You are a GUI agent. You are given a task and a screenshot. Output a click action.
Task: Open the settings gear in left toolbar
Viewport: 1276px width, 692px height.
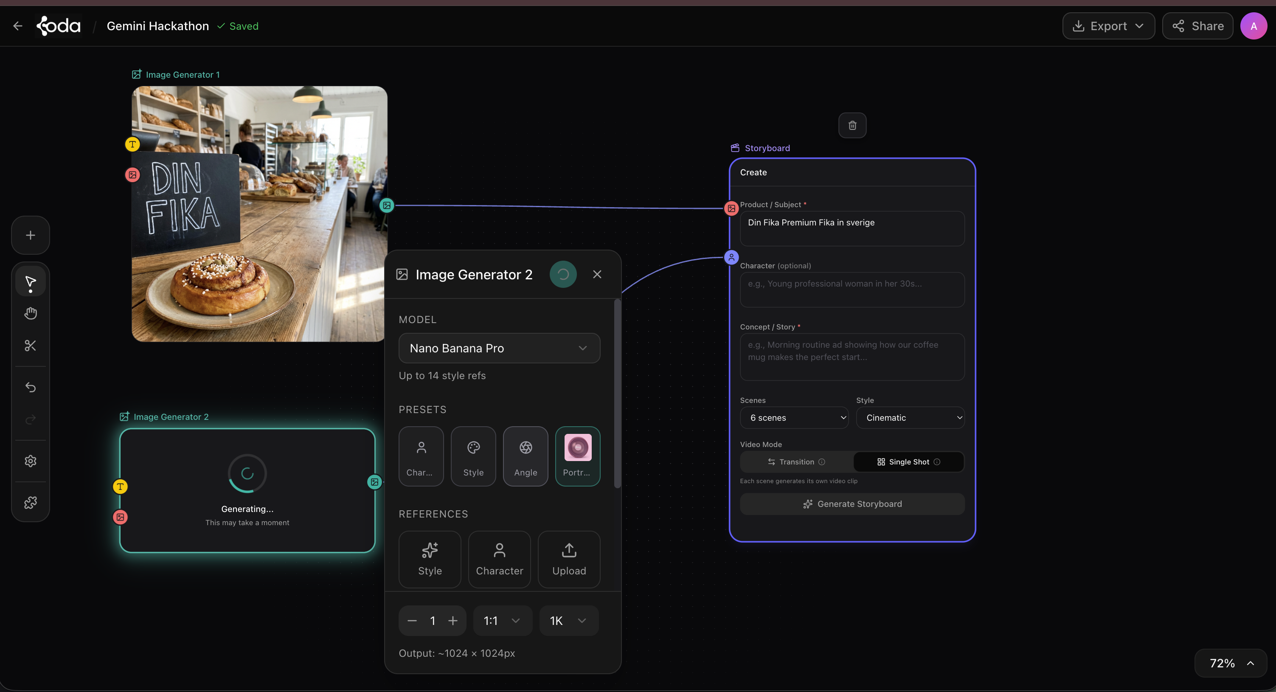31,461
